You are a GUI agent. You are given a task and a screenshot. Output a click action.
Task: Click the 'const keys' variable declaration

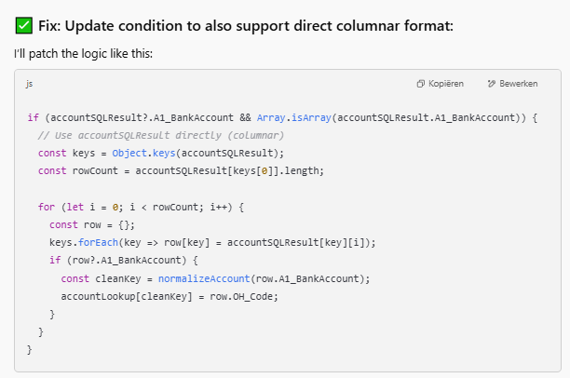66,154
